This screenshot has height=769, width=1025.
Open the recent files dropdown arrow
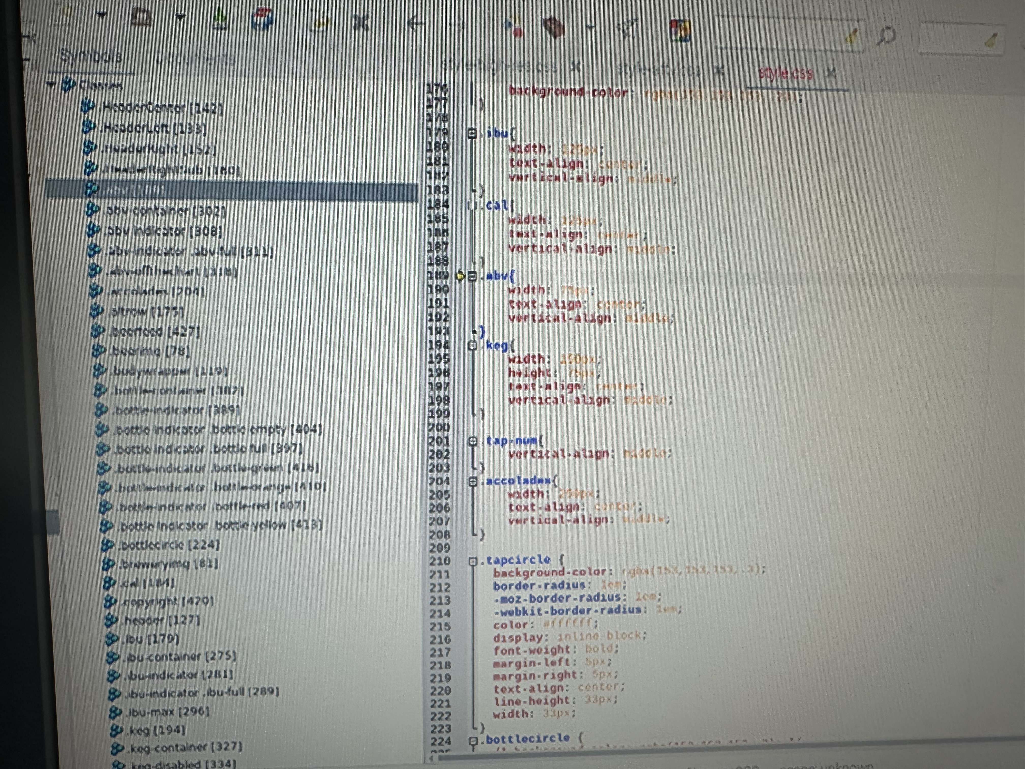[180, 18]
